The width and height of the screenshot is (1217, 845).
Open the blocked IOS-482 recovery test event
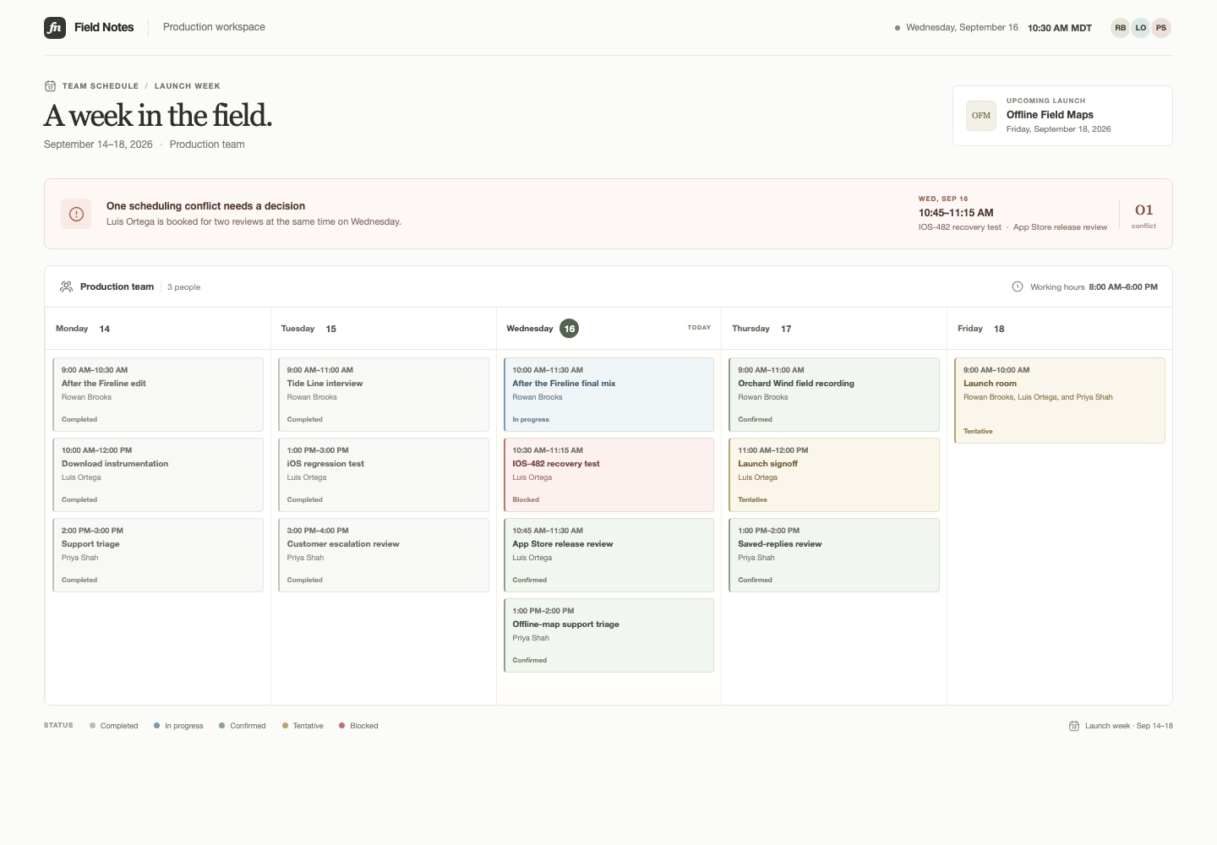tap(608, 475)
